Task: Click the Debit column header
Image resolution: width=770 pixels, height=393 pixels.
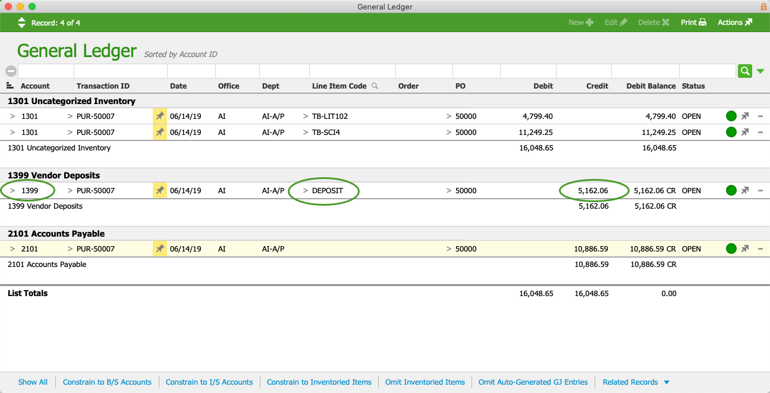Action: [x=543, y=86]
